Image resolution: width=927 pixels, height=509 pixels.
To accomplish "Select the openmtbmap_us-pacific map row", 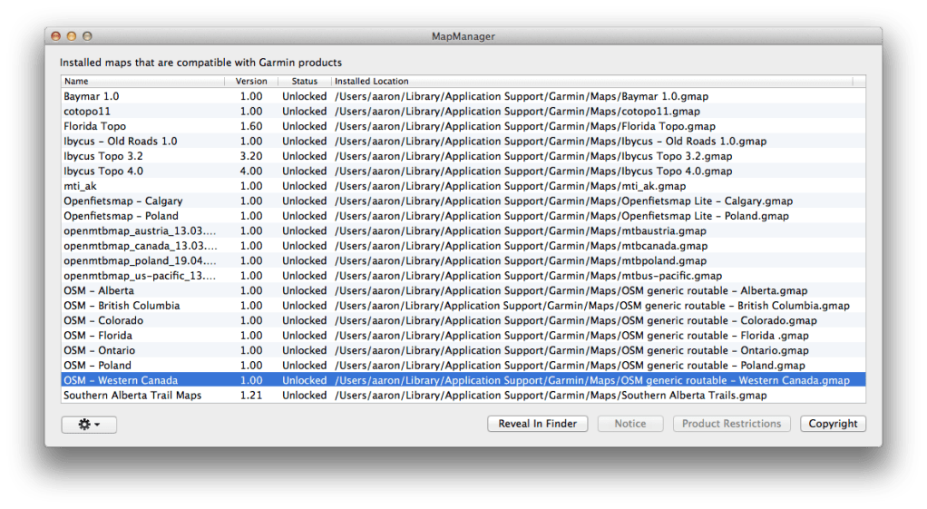I will point(463,276).
